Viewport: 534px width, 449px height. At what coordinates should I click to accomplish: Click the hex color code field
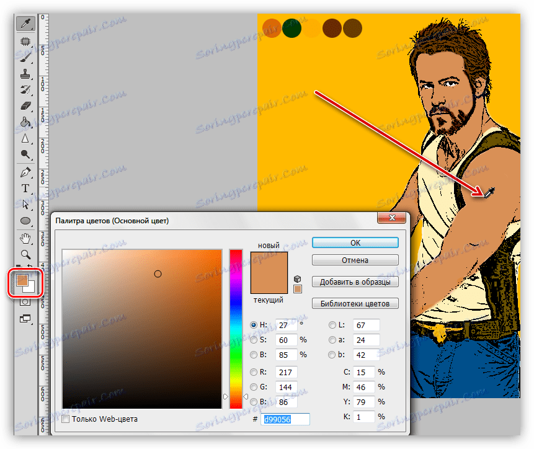[286, 420]
